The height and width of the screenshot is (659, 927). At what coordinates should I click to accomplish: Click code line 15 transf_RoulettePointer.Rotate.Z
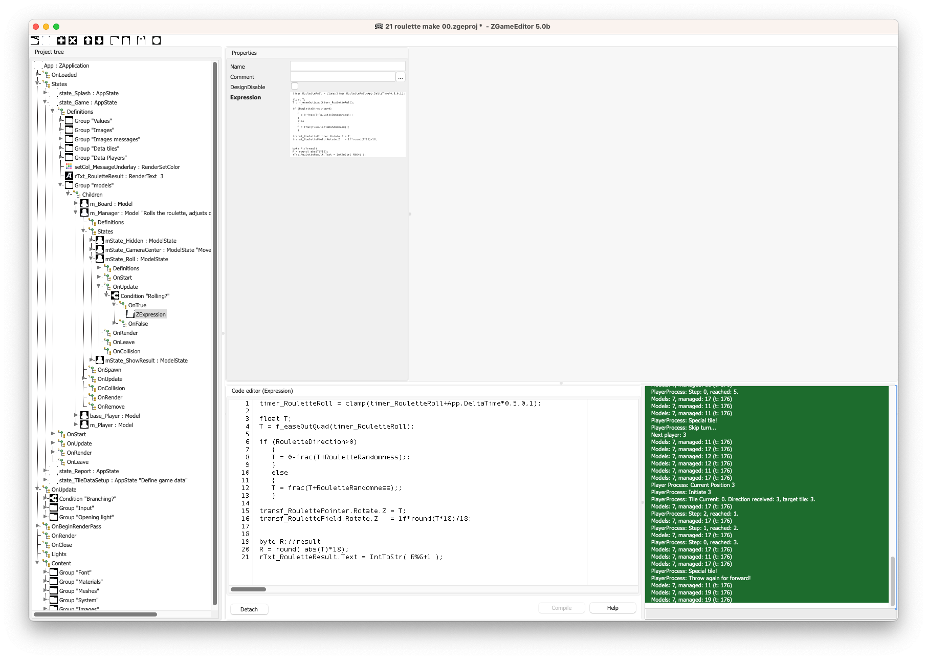click(333, 511)
